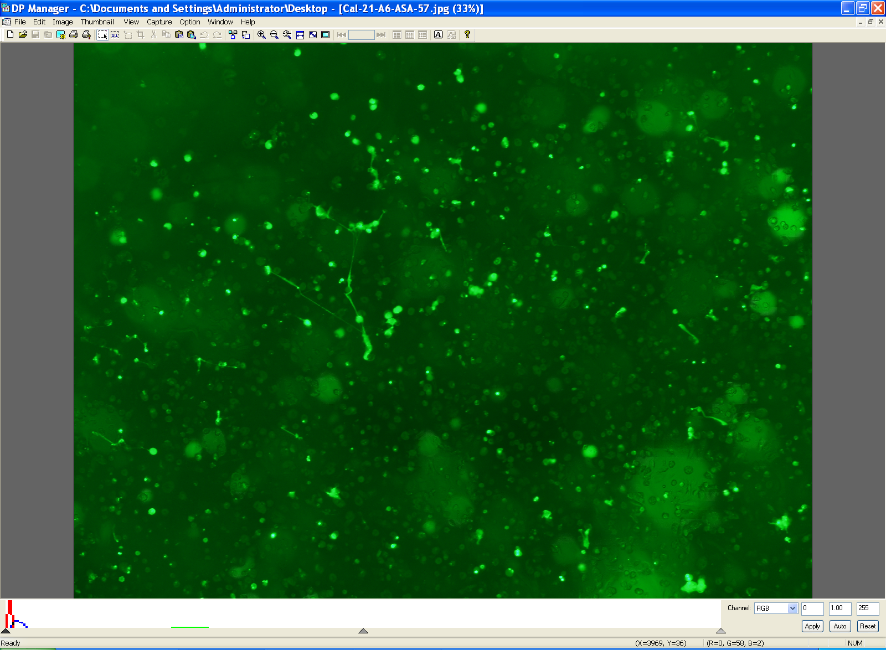Image resolution: width=886 pixels, height=650 pixels.
Task: Click the New document icon
Action: (x=10, y=34)
